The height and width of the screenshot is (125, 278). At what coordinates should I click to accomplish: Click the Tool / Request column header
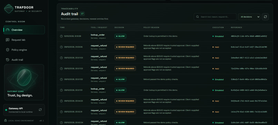pyautogui.click(x=99, y=27)
